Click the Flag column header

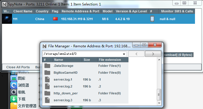tap(55, 11)
